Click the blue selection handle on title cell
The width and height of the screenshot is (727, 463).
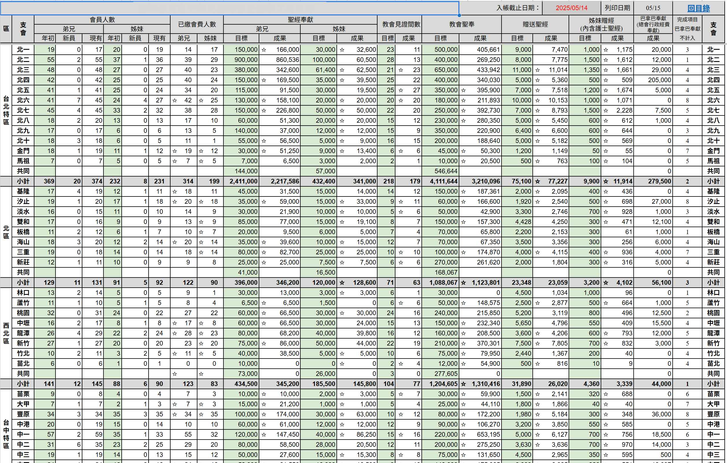point(459,15)
